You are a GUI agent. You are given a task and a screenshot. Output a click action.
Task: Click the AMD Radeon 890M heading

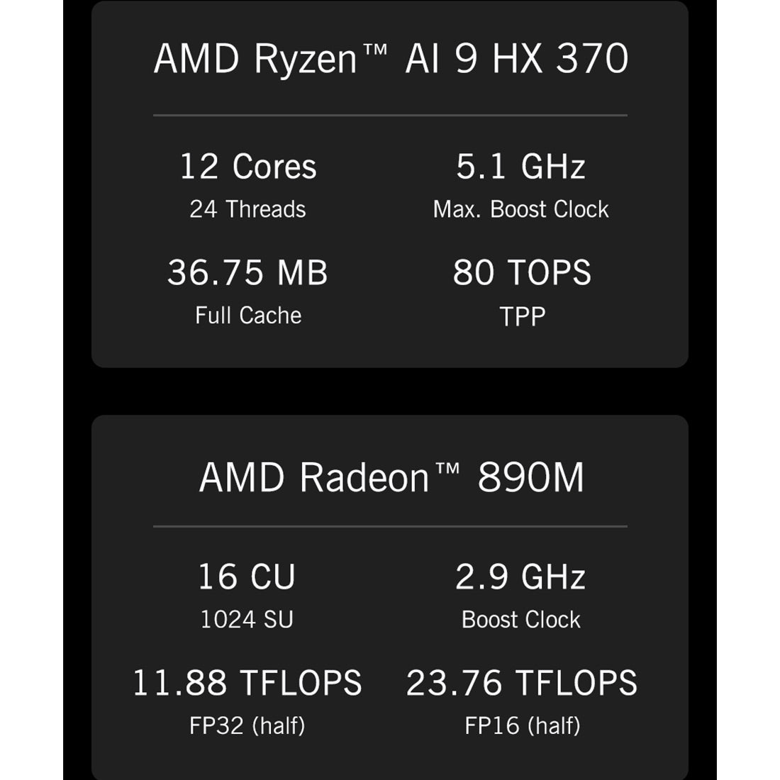coord(391,477)
